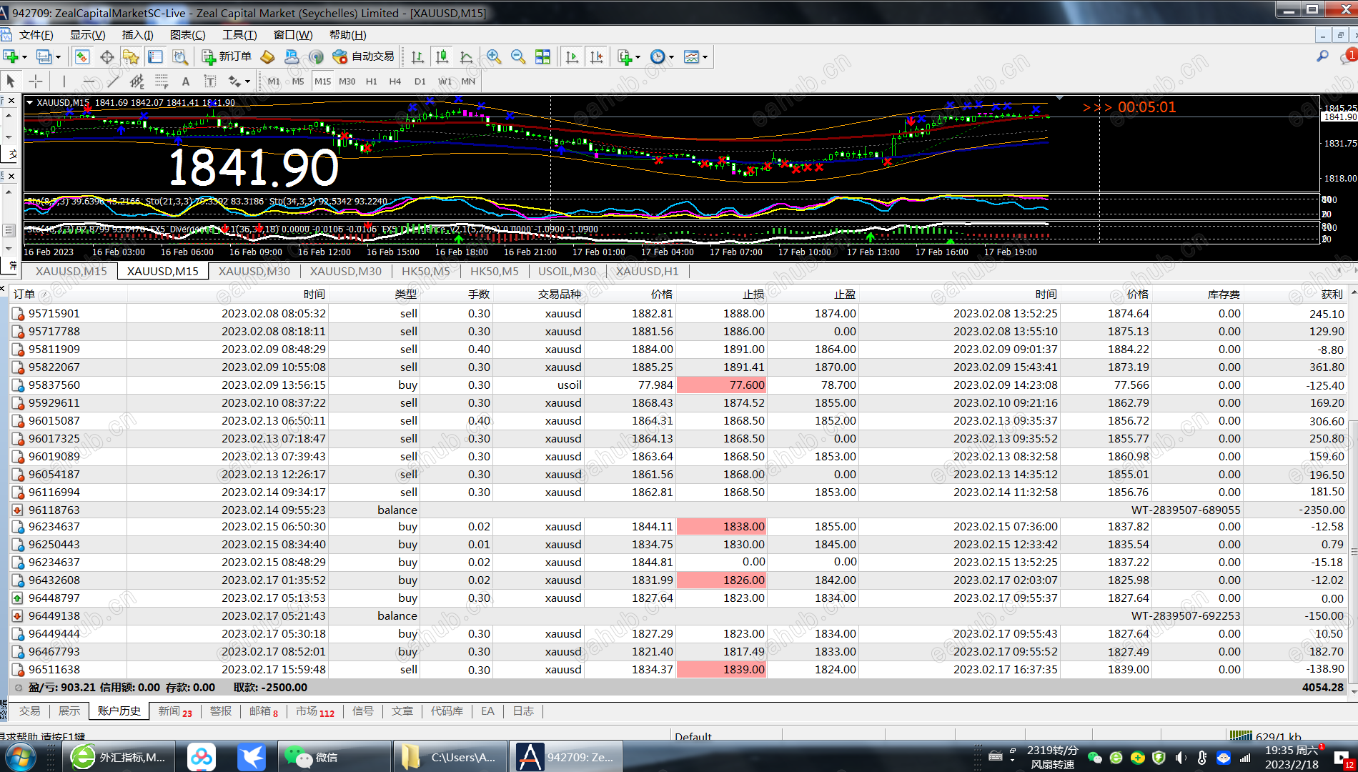Toggle the chart auto scroll button
The width and height of the screenshot is (1358, 772).
pos(572,56)
